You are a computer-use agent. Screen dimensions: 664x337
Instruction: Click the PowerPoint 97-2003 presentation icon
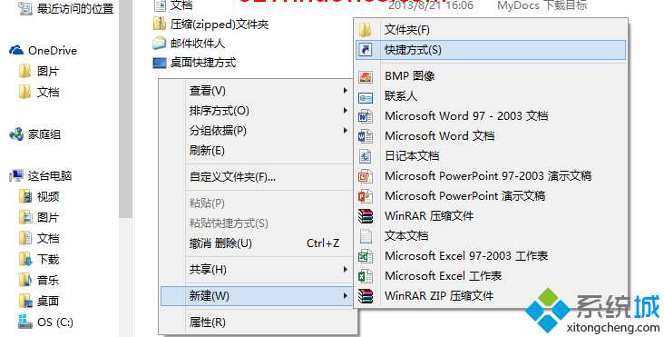[x=365, y=176]
